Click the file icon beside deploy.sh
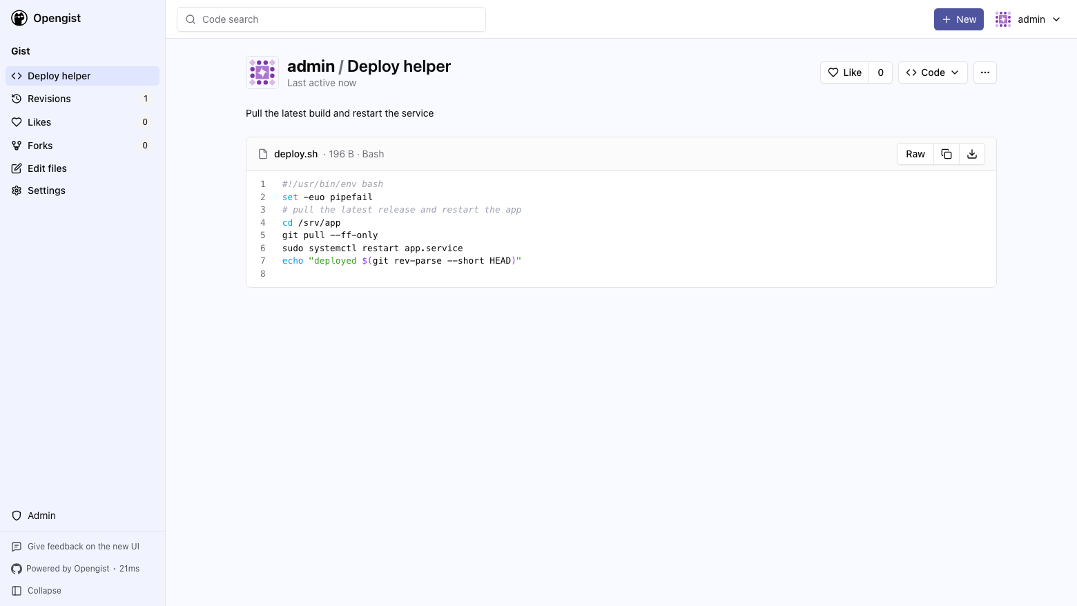This screenshot has height=606, width=1077. coord(263,154)
